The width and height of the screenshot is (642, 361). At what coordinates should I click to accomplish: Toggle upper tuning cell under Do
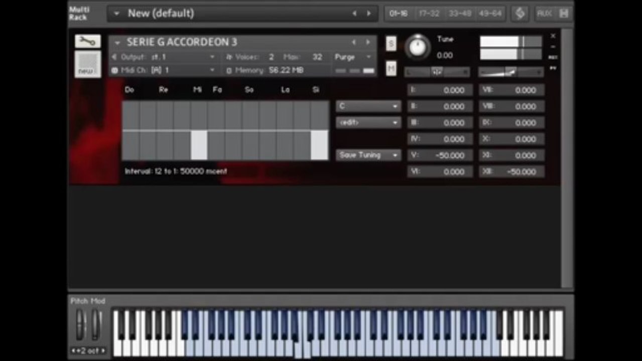coord(131,115)
